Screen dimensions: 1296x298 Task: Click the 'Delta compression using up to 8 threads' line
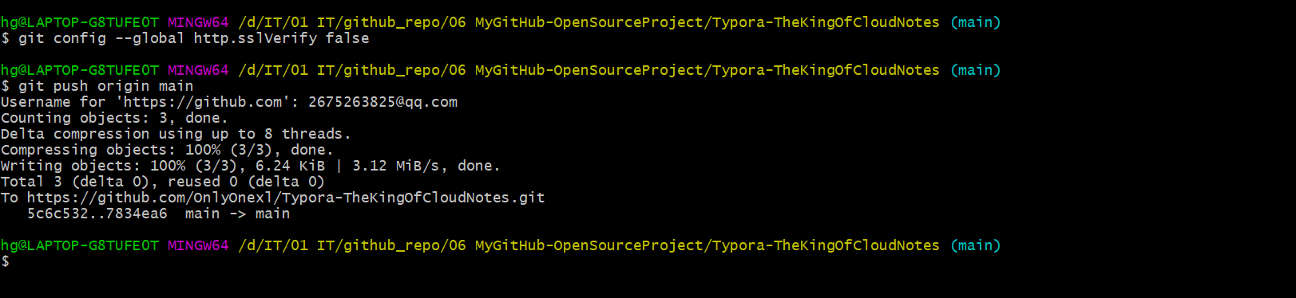point(176,134)
